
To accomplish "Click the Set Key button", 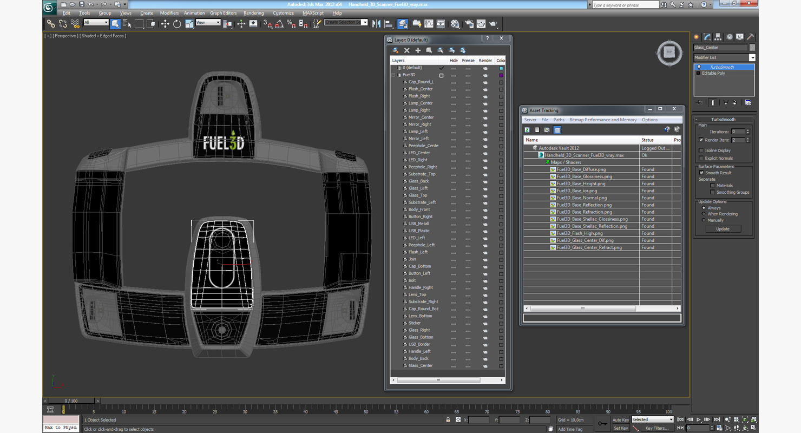I will coord(621,428).
